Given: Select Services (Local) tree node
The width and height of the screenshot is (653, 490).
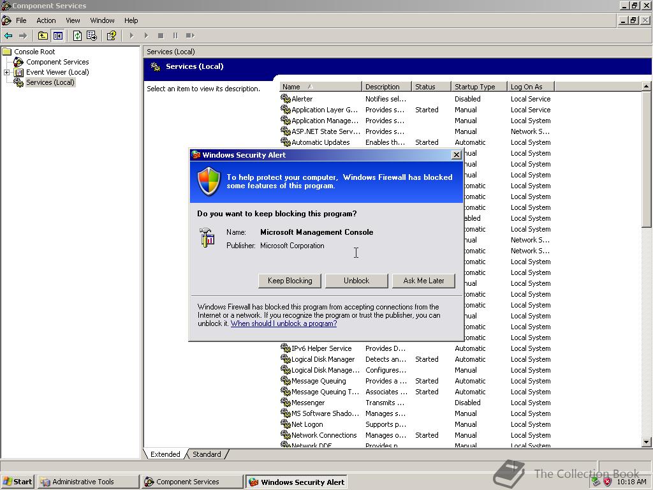Looking at the screenshot, I should [50, 82].
